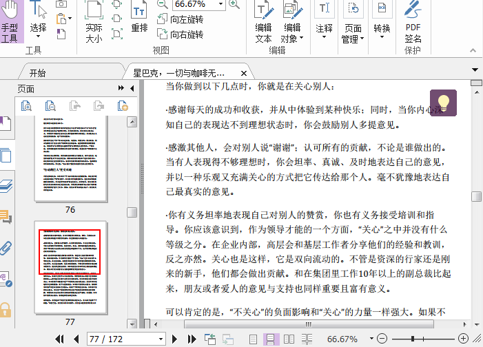
Task: Click the 77 / 172 page number field
Action: (123, 339)
